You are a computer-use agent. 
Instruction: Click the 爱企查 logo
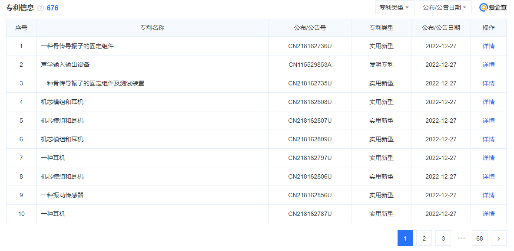[493, 7]
